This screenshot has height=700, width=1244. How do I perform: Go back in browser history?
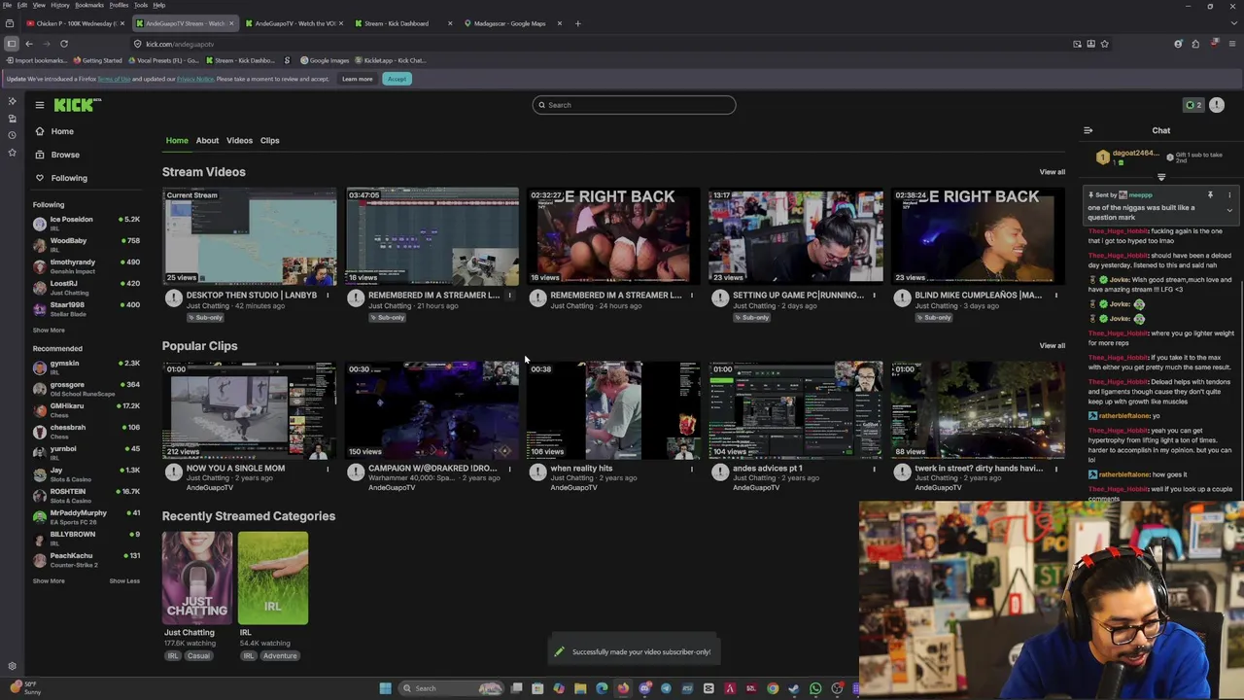[x=29, y=44]
